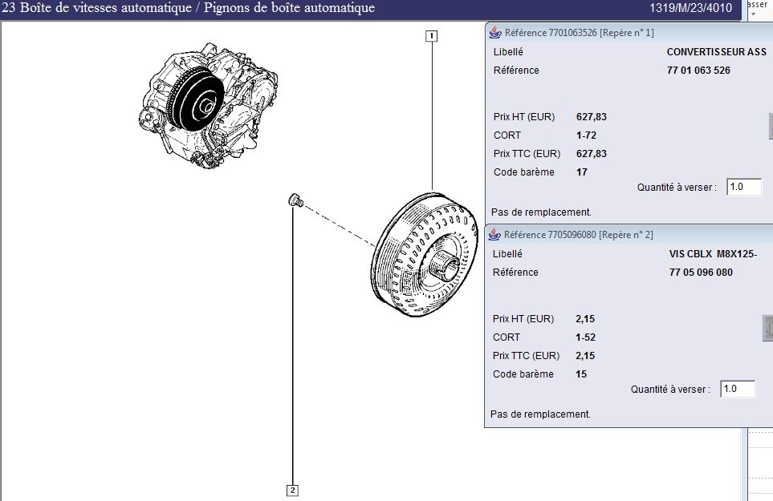Click the Java icon of Référence 7705096080 window
The image size is (773, 501).
point(495,235)
